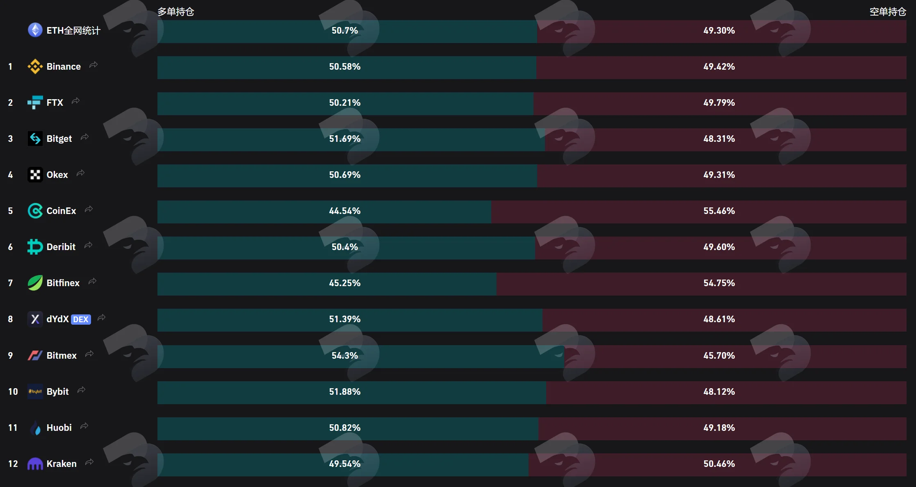Click the Kraken exchange logo
The height and width of the screenshot is (487, 916).
(x=35, y=464)
